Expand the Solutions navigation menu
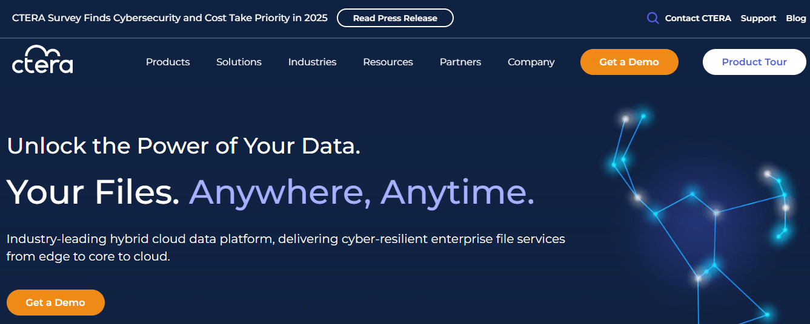Viewport: 810px width, 324px height. tap(239, 62)
